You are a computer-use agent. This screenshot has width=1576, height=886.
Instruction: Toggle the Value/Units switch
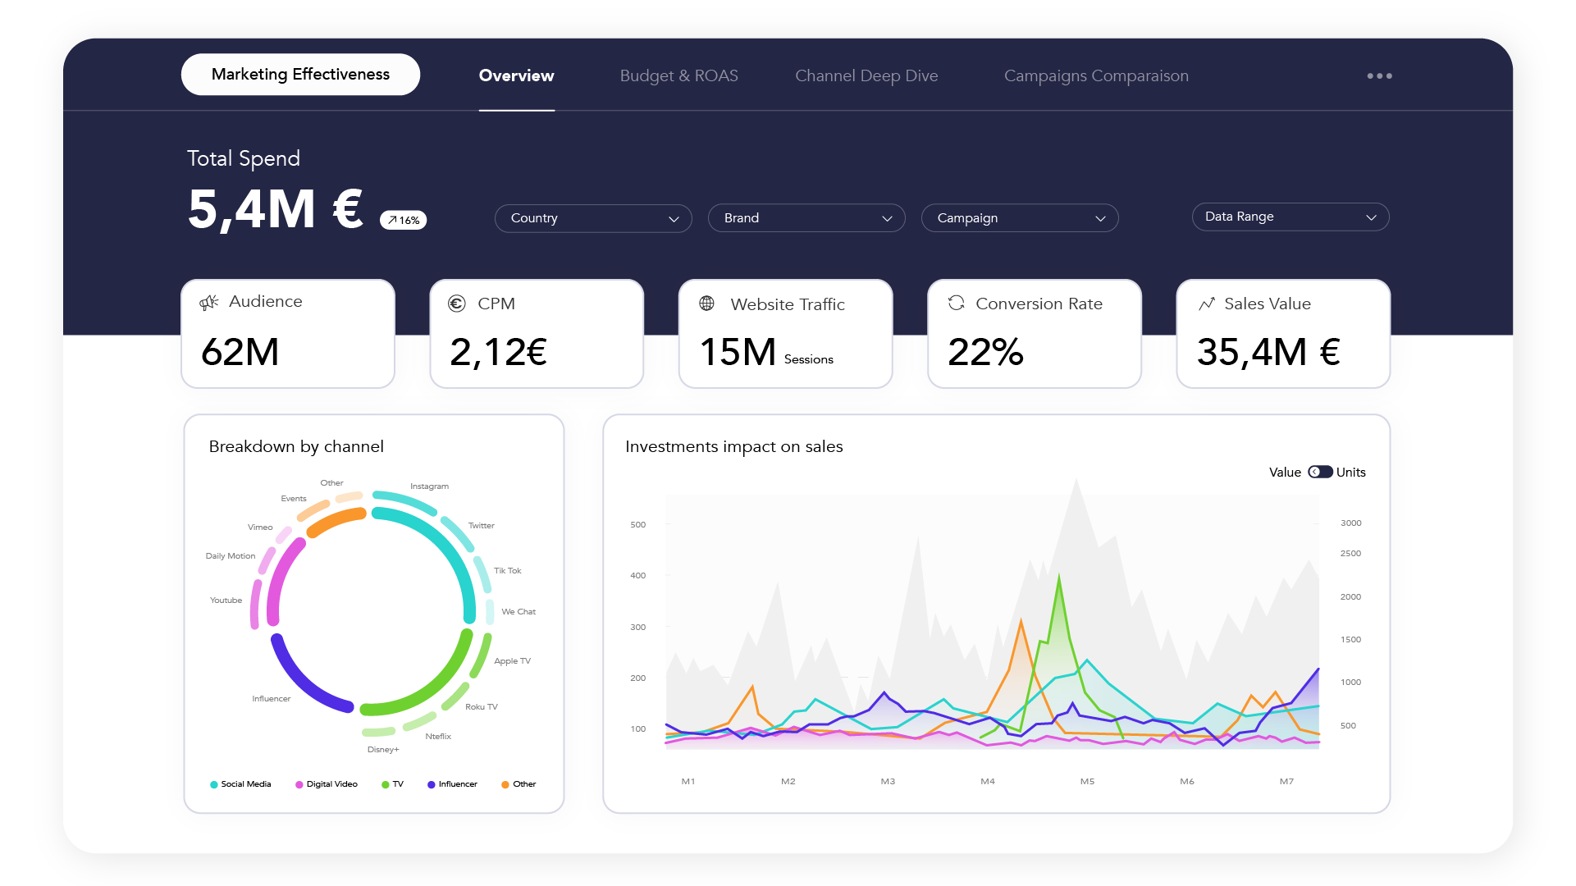[1320, 472]
